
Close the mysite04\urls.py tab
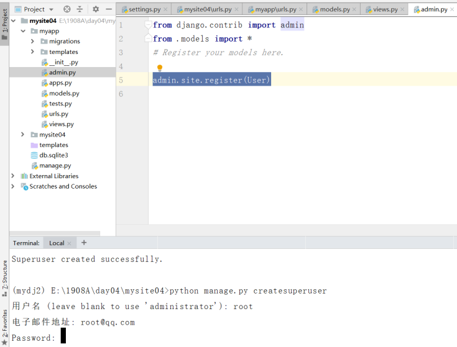[237, 9]
